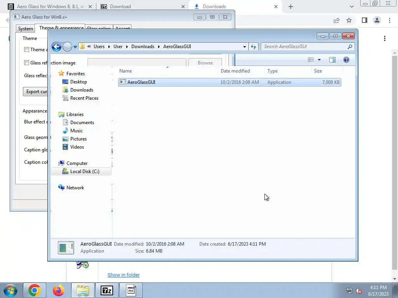Open Windows Explorer from the taskbar
The height and width of the screenshot is (298, 398).
83,290
